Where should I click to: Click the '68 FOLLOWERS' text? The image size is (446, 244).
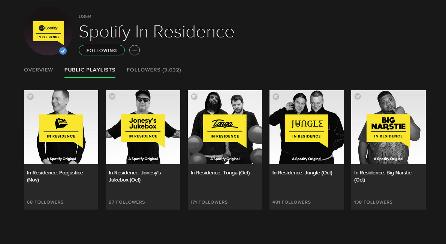(x=45, y=202)
